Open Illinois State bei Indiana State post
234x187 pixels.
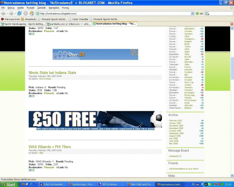point(52,73)
